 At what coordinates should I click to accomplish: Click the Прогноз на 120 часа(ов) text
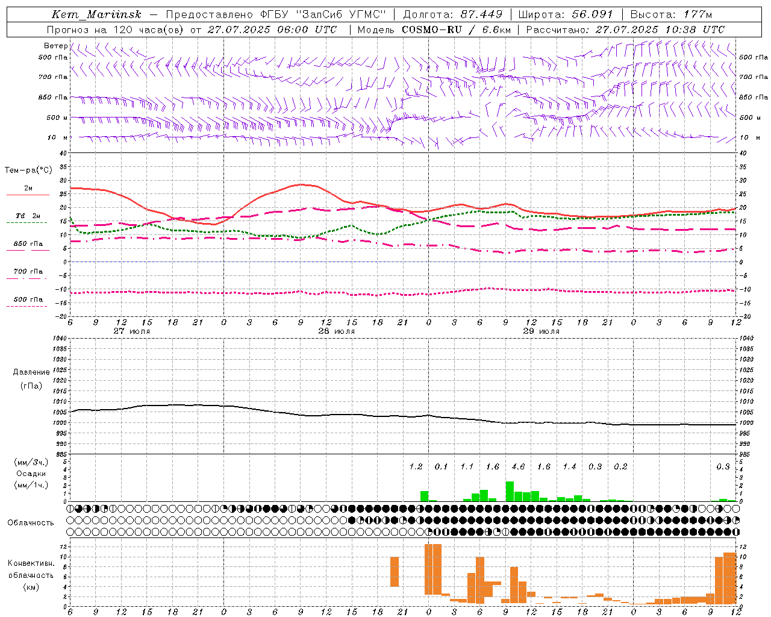tap(116, 30)
